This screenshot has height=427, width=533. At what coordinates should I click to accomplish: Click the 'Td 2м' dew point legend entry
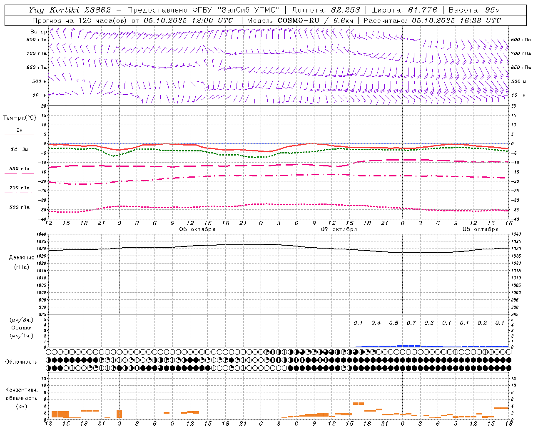[x=20, y=149]
